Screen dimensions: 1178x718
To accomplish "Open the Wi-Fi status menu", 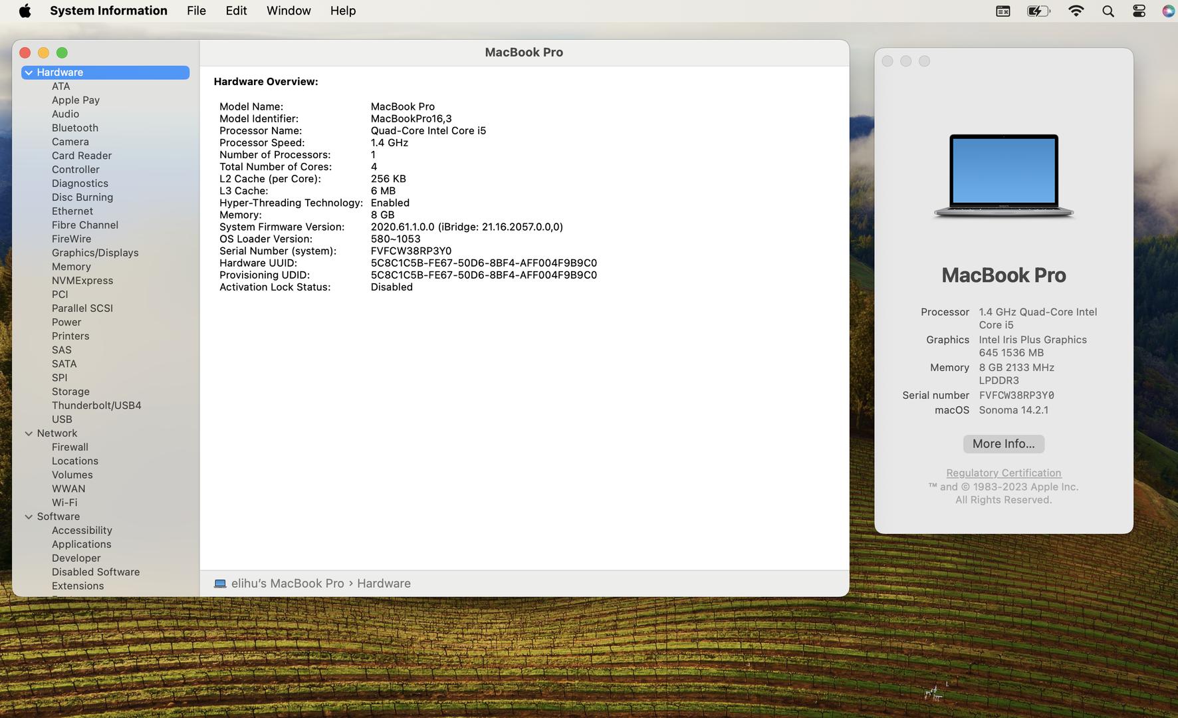I will (x=1076, y=11).
